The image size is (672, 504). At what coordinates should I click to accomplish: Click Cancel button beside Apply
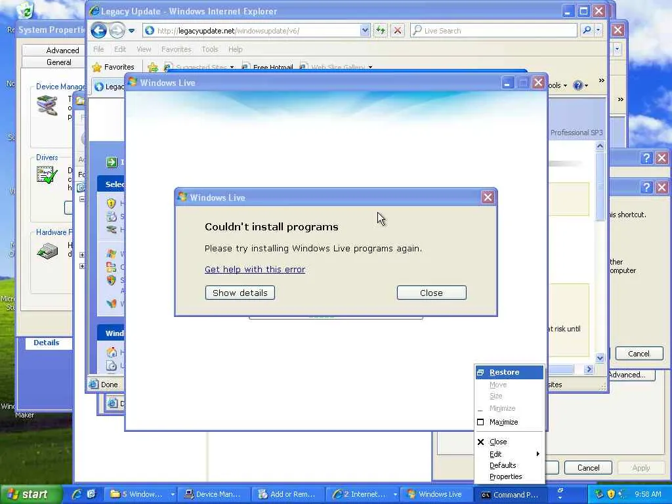(588, 467)
